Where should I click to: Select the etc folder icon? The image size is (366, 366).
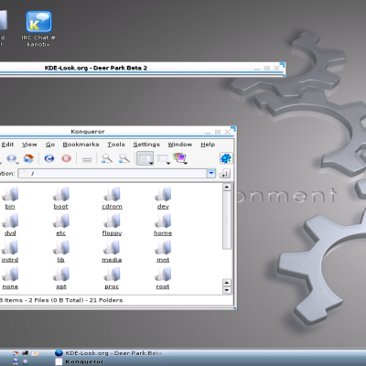click(61, 221)
